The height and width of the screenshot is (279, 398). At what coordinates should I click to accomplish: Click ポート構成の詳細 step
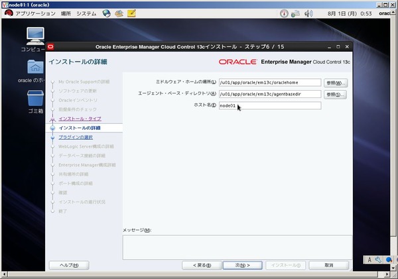pyautogui.click(x=76, y=183)
